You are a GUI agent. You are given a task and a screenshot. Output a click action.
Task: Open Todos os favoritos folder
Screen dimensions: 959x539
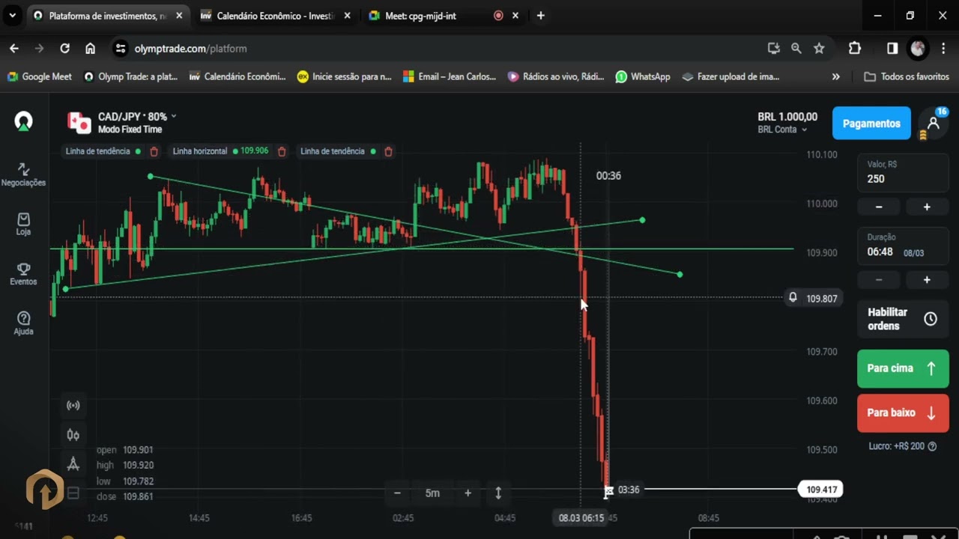point(907,76)
